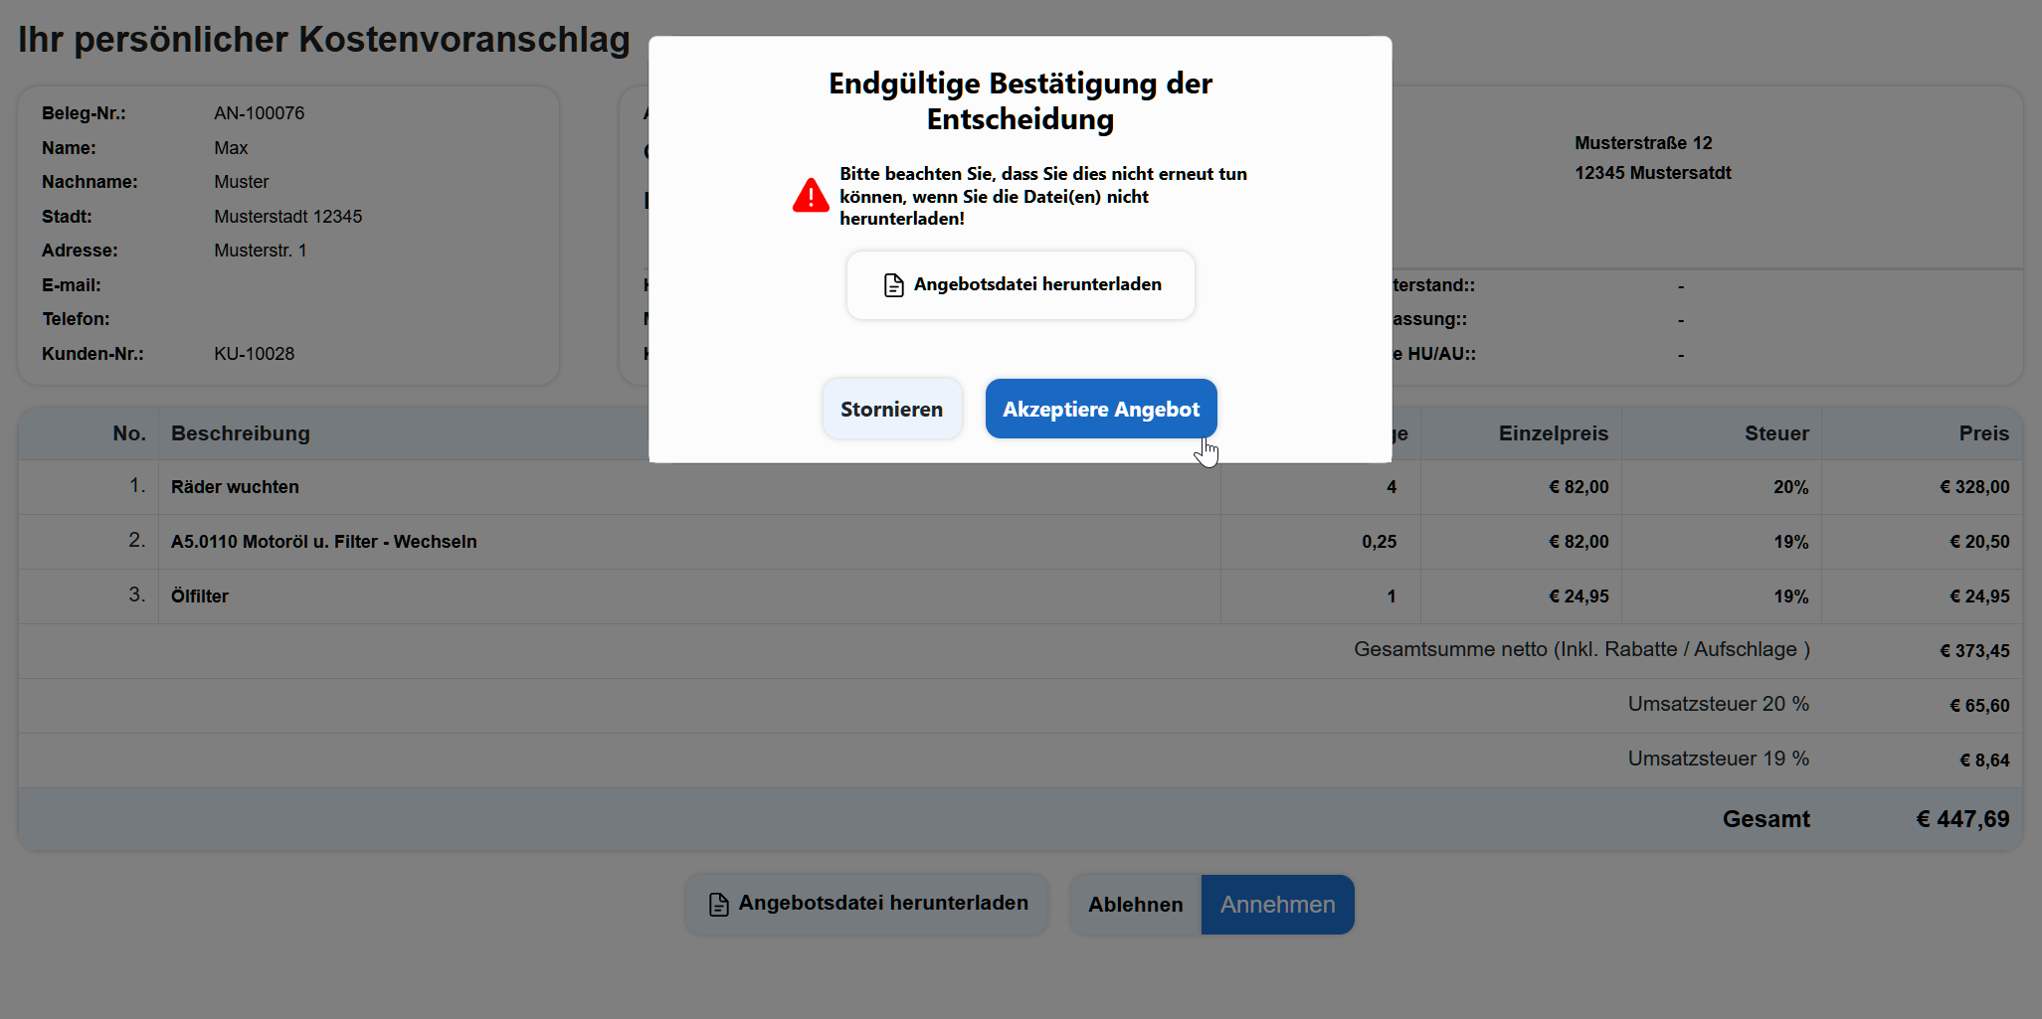Click the grand total € 447,69
Image resolution: width=2042 pixels, height=1019 pixels.
coord(1962,819)
